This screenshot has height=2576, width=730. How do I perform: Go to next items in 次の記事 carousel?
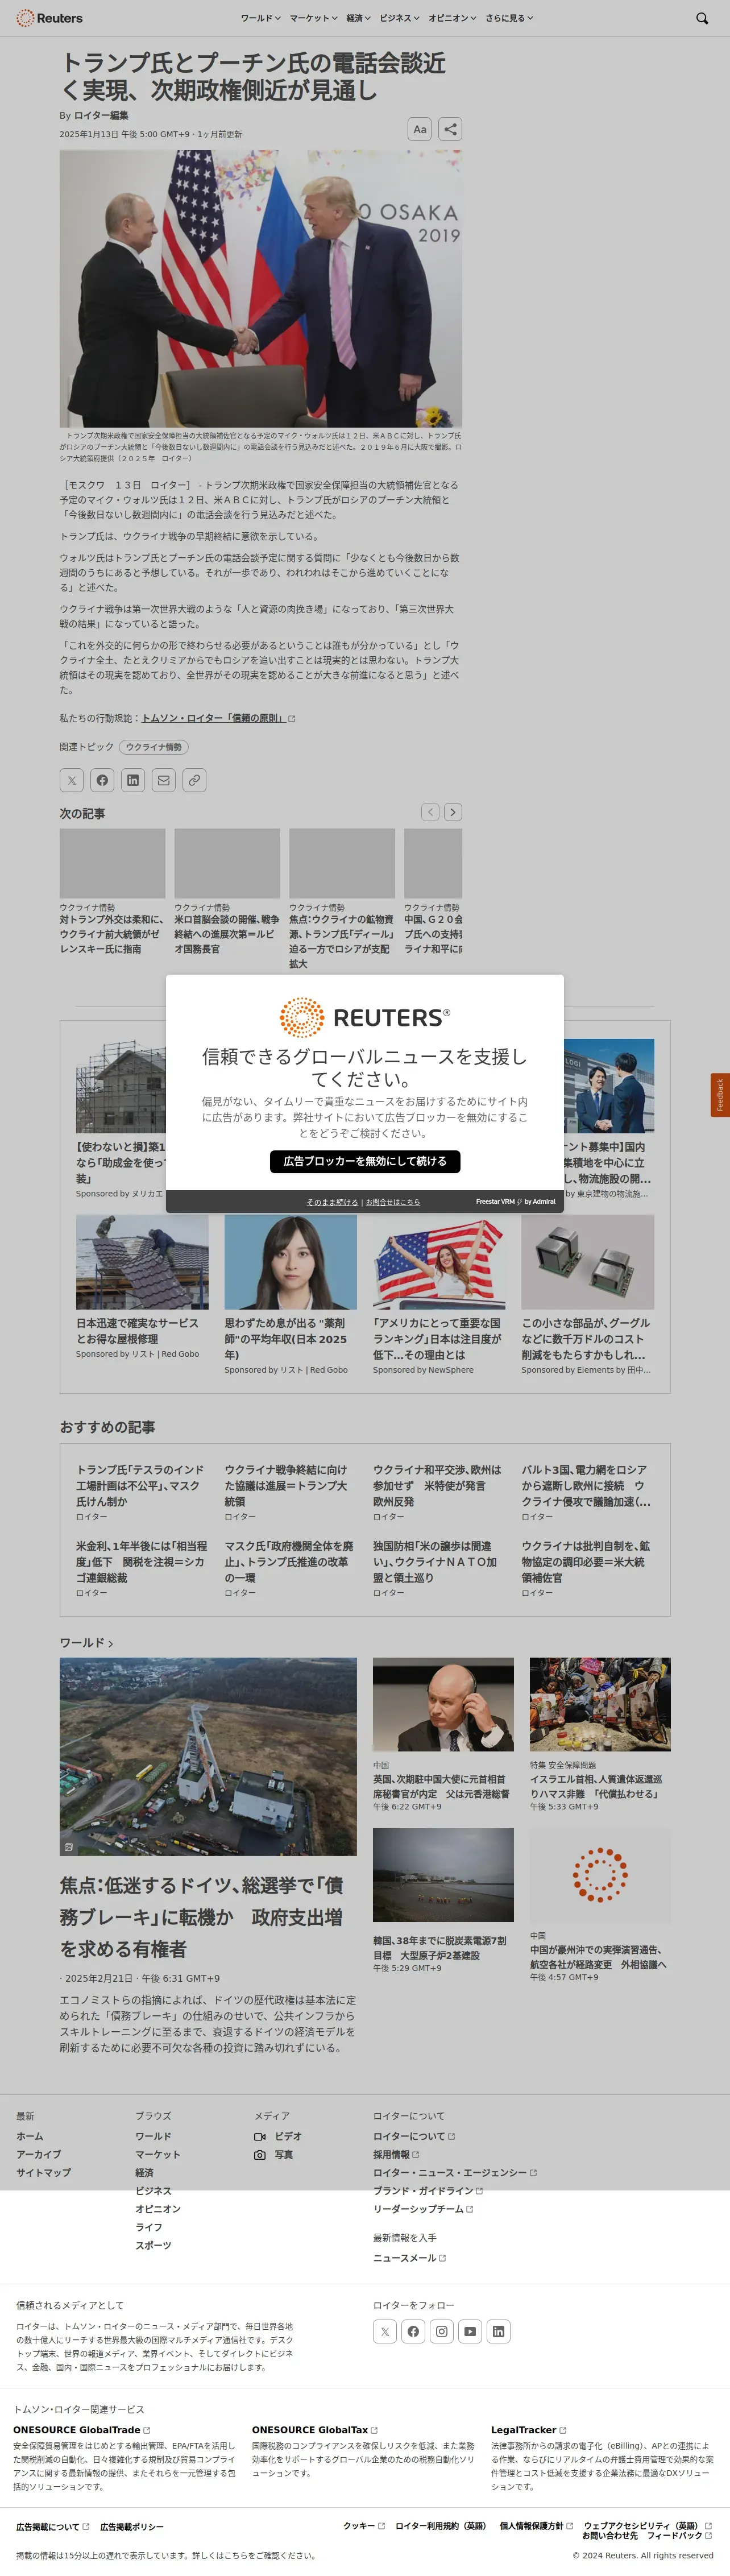pos(453,812)
